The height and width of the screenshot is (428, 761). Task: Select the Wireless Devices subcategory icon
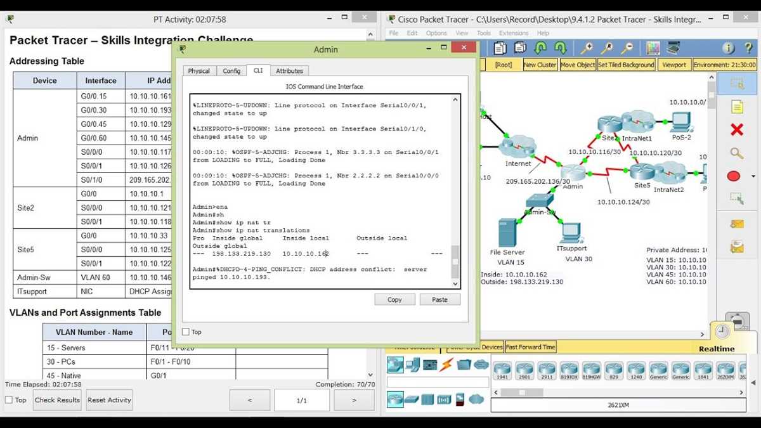coord(444,399)
